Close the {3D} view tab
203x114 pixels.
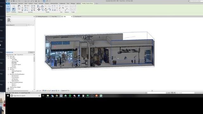coord(72,16)
